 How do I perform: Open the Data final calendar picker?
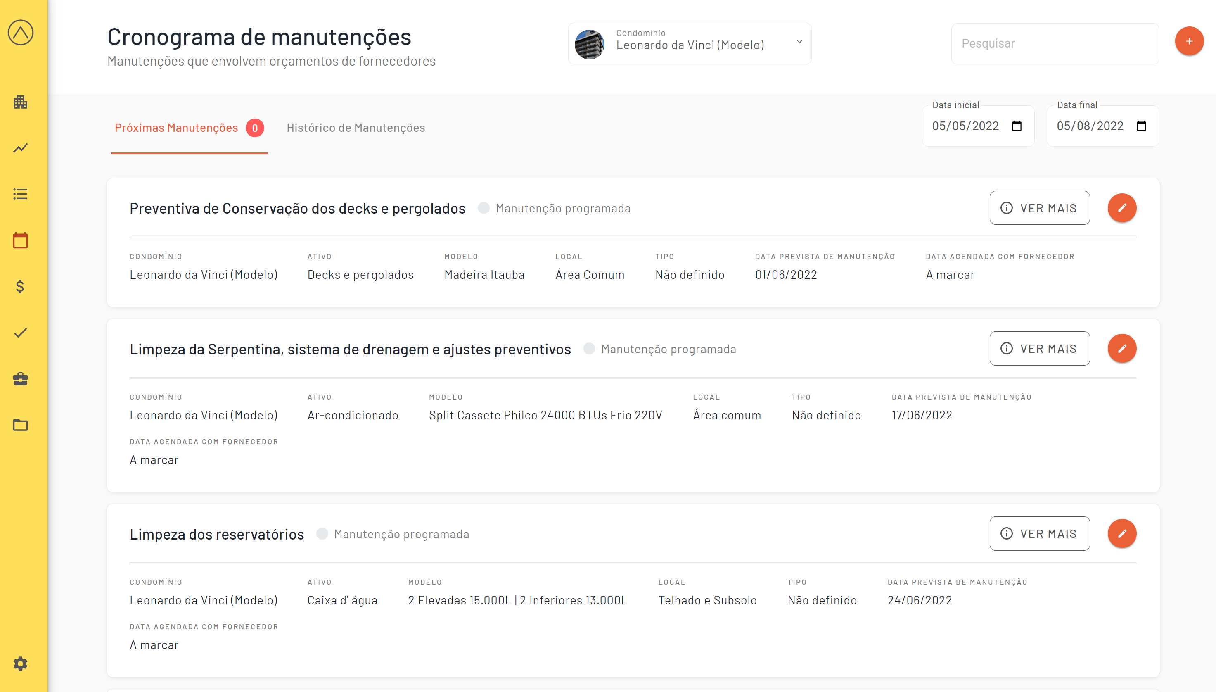pyautogui.click(x=1141, y=126)
